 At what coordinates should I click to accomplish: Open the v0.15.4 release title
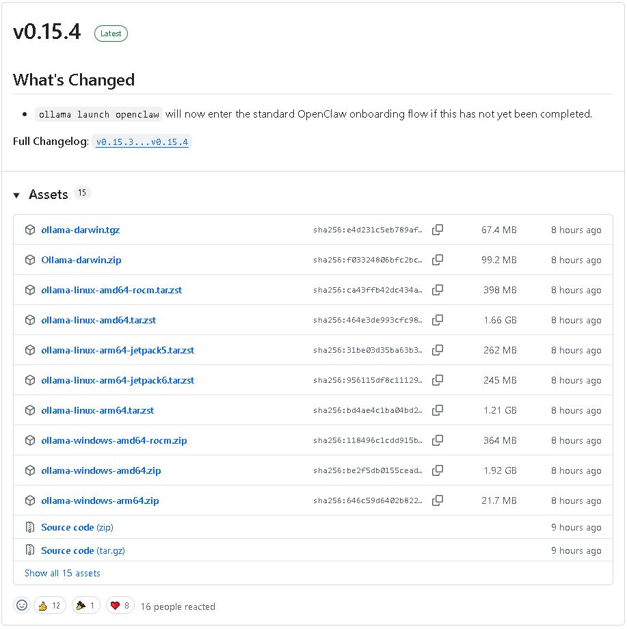click(47, 31)
